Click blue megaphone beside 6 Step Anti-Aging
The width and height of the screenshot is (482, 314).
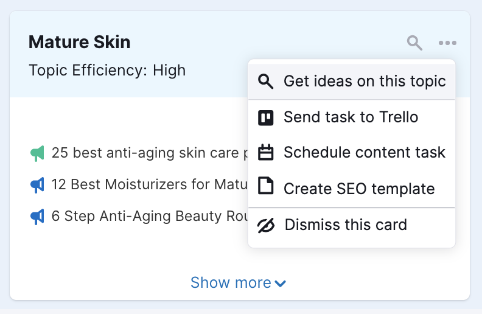pyautogui.click(x=37, y=217)
